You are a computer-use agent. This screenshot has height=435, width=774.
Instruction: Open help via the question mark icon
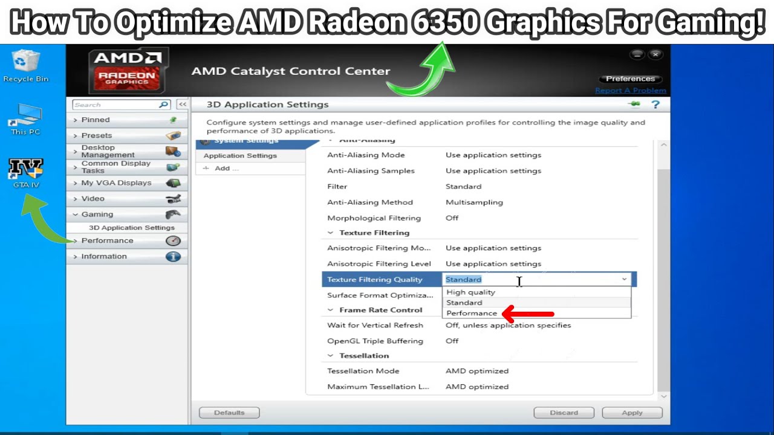655,105
